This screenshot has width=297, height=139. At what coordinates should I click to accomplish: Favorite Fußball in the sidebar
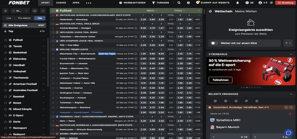(x=5, y=40)
